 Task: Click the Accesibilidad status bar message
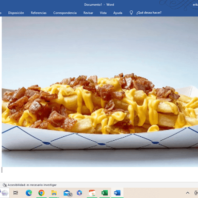pos(32,185)
